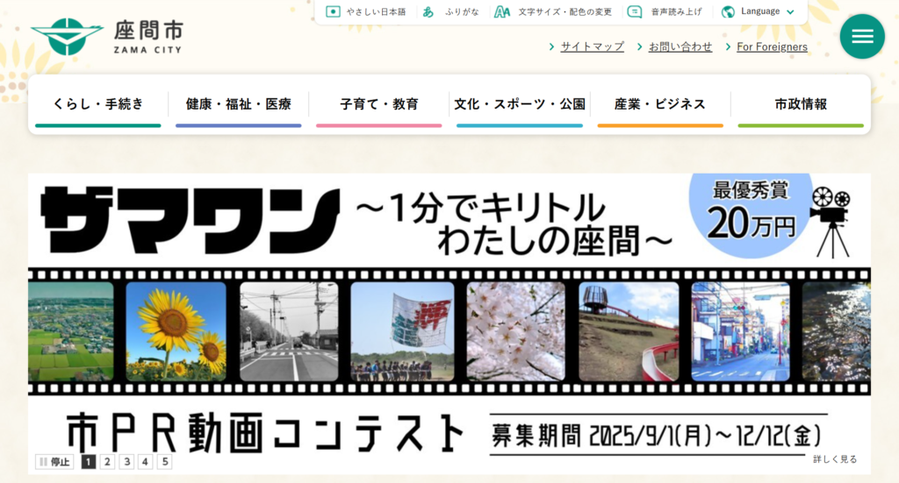
Task: Enable ふりがな reading aid
Action: click(x=428, y=11)
